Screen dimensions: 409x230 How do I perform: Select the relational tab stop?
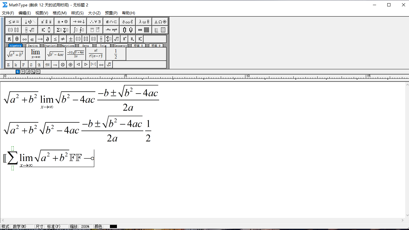33,72
